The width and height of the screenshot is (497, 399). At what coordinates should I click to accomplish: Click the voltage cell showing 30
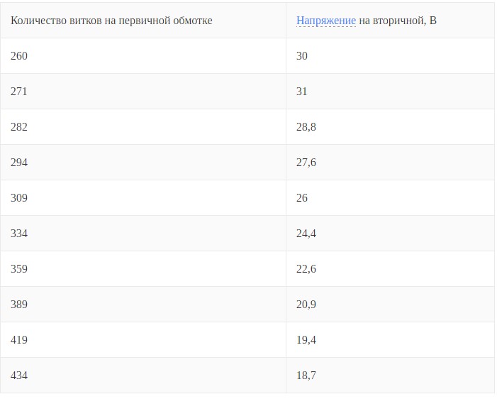pos(302,56)
